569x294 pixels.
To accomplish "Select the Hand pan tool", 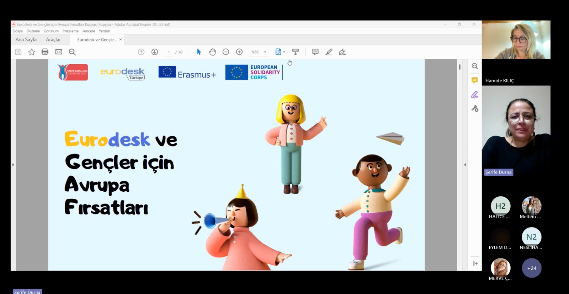I will [212, 52].
